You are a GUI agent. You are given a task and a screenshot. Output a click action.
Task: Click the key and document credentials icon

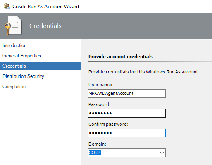point(13,26)
